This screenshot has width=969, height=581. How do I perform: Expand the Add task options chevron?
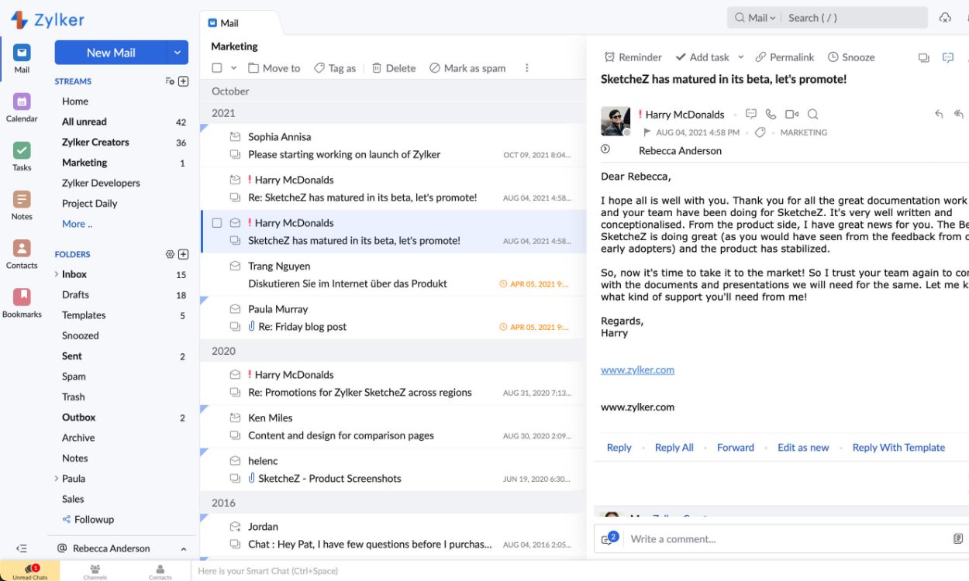(x=740, y=57)
